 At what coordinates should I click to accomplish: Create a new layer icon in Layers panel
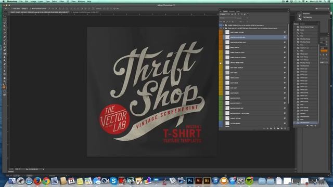pyautogui.click(x=281, y=128)
